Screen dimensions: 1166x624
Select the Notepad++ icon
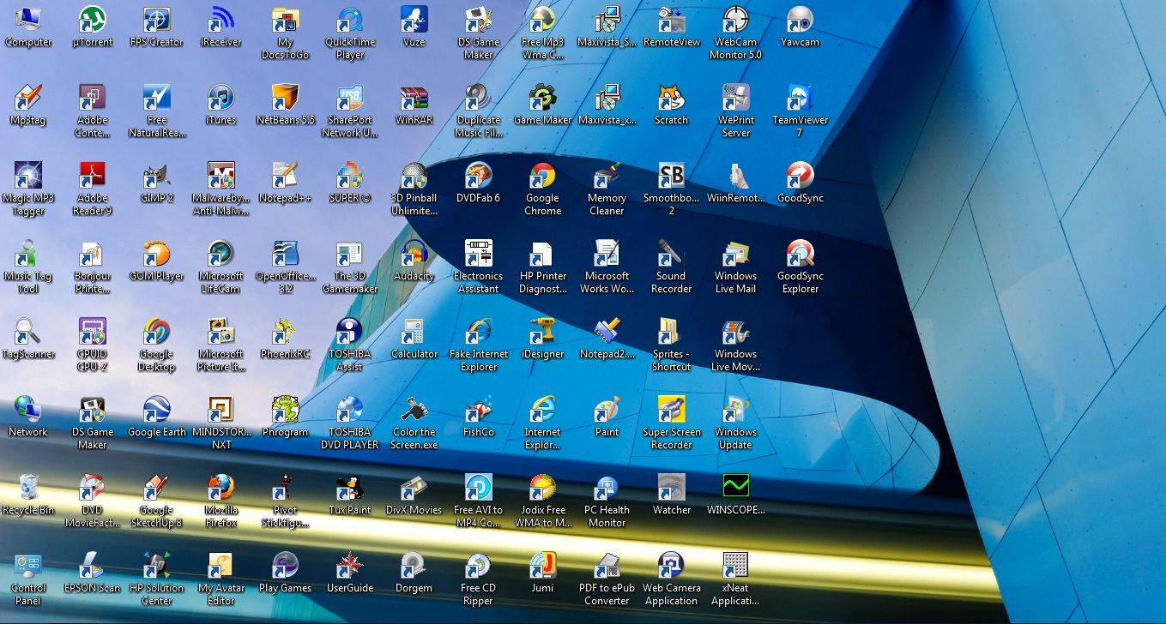[285, 178]
